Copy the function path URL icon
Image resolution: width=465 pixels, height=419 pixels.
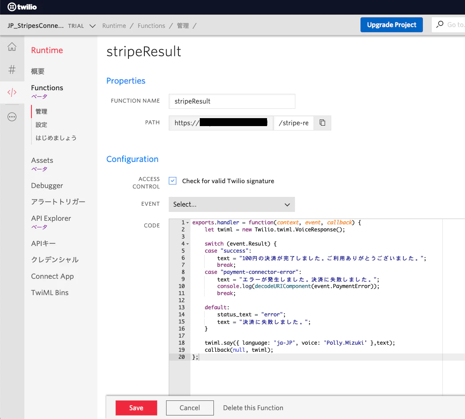(322, 123)
